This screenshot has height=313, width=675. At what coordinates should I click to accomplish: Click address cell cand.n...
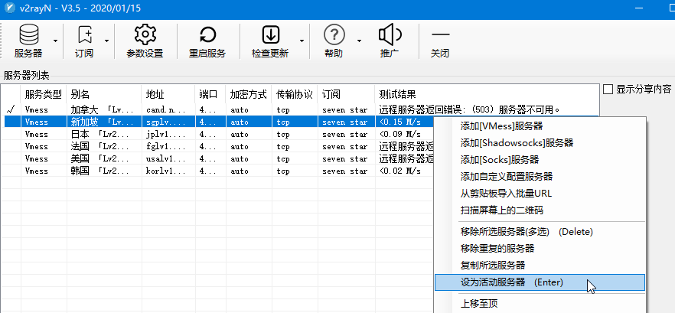point(166,109)
